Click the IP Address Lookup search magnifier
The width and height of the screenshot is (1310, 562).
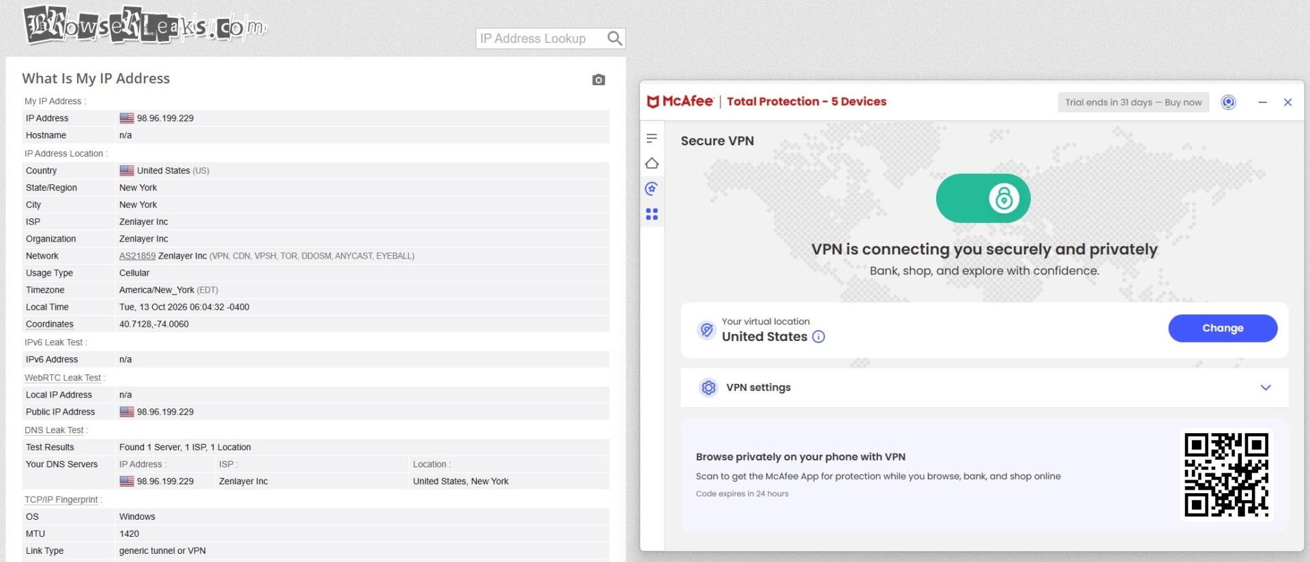point(615,38)
